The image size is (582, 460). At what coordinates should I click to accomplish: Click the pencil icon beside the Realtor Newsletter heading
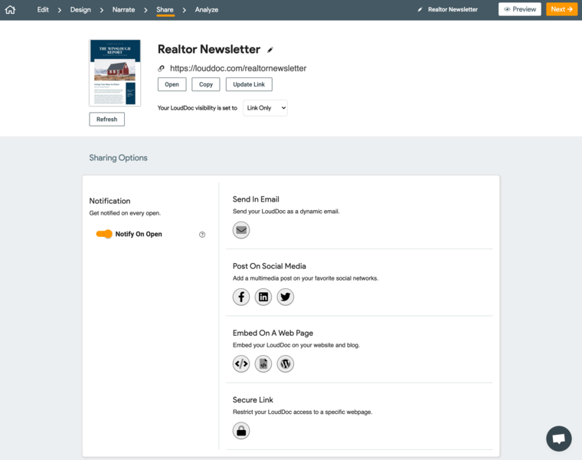click(x=270, y=50)
